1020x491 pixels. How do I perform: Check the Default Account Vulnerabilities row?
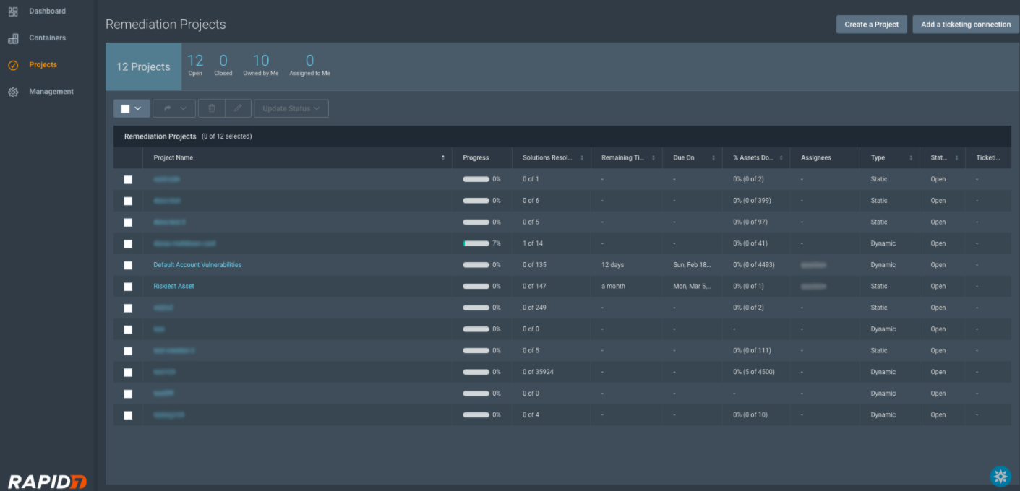(128, 265)
